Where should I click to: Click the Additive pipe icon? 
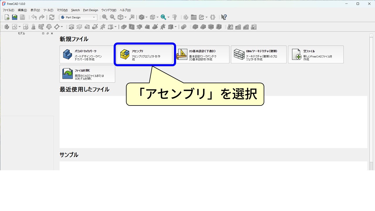[x=95, y=27]
